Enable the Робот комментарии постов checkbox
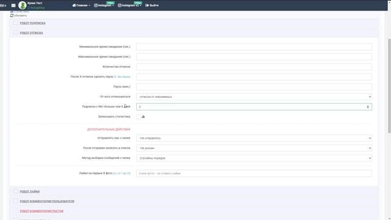The image size is (391, 220). (15, 211)
